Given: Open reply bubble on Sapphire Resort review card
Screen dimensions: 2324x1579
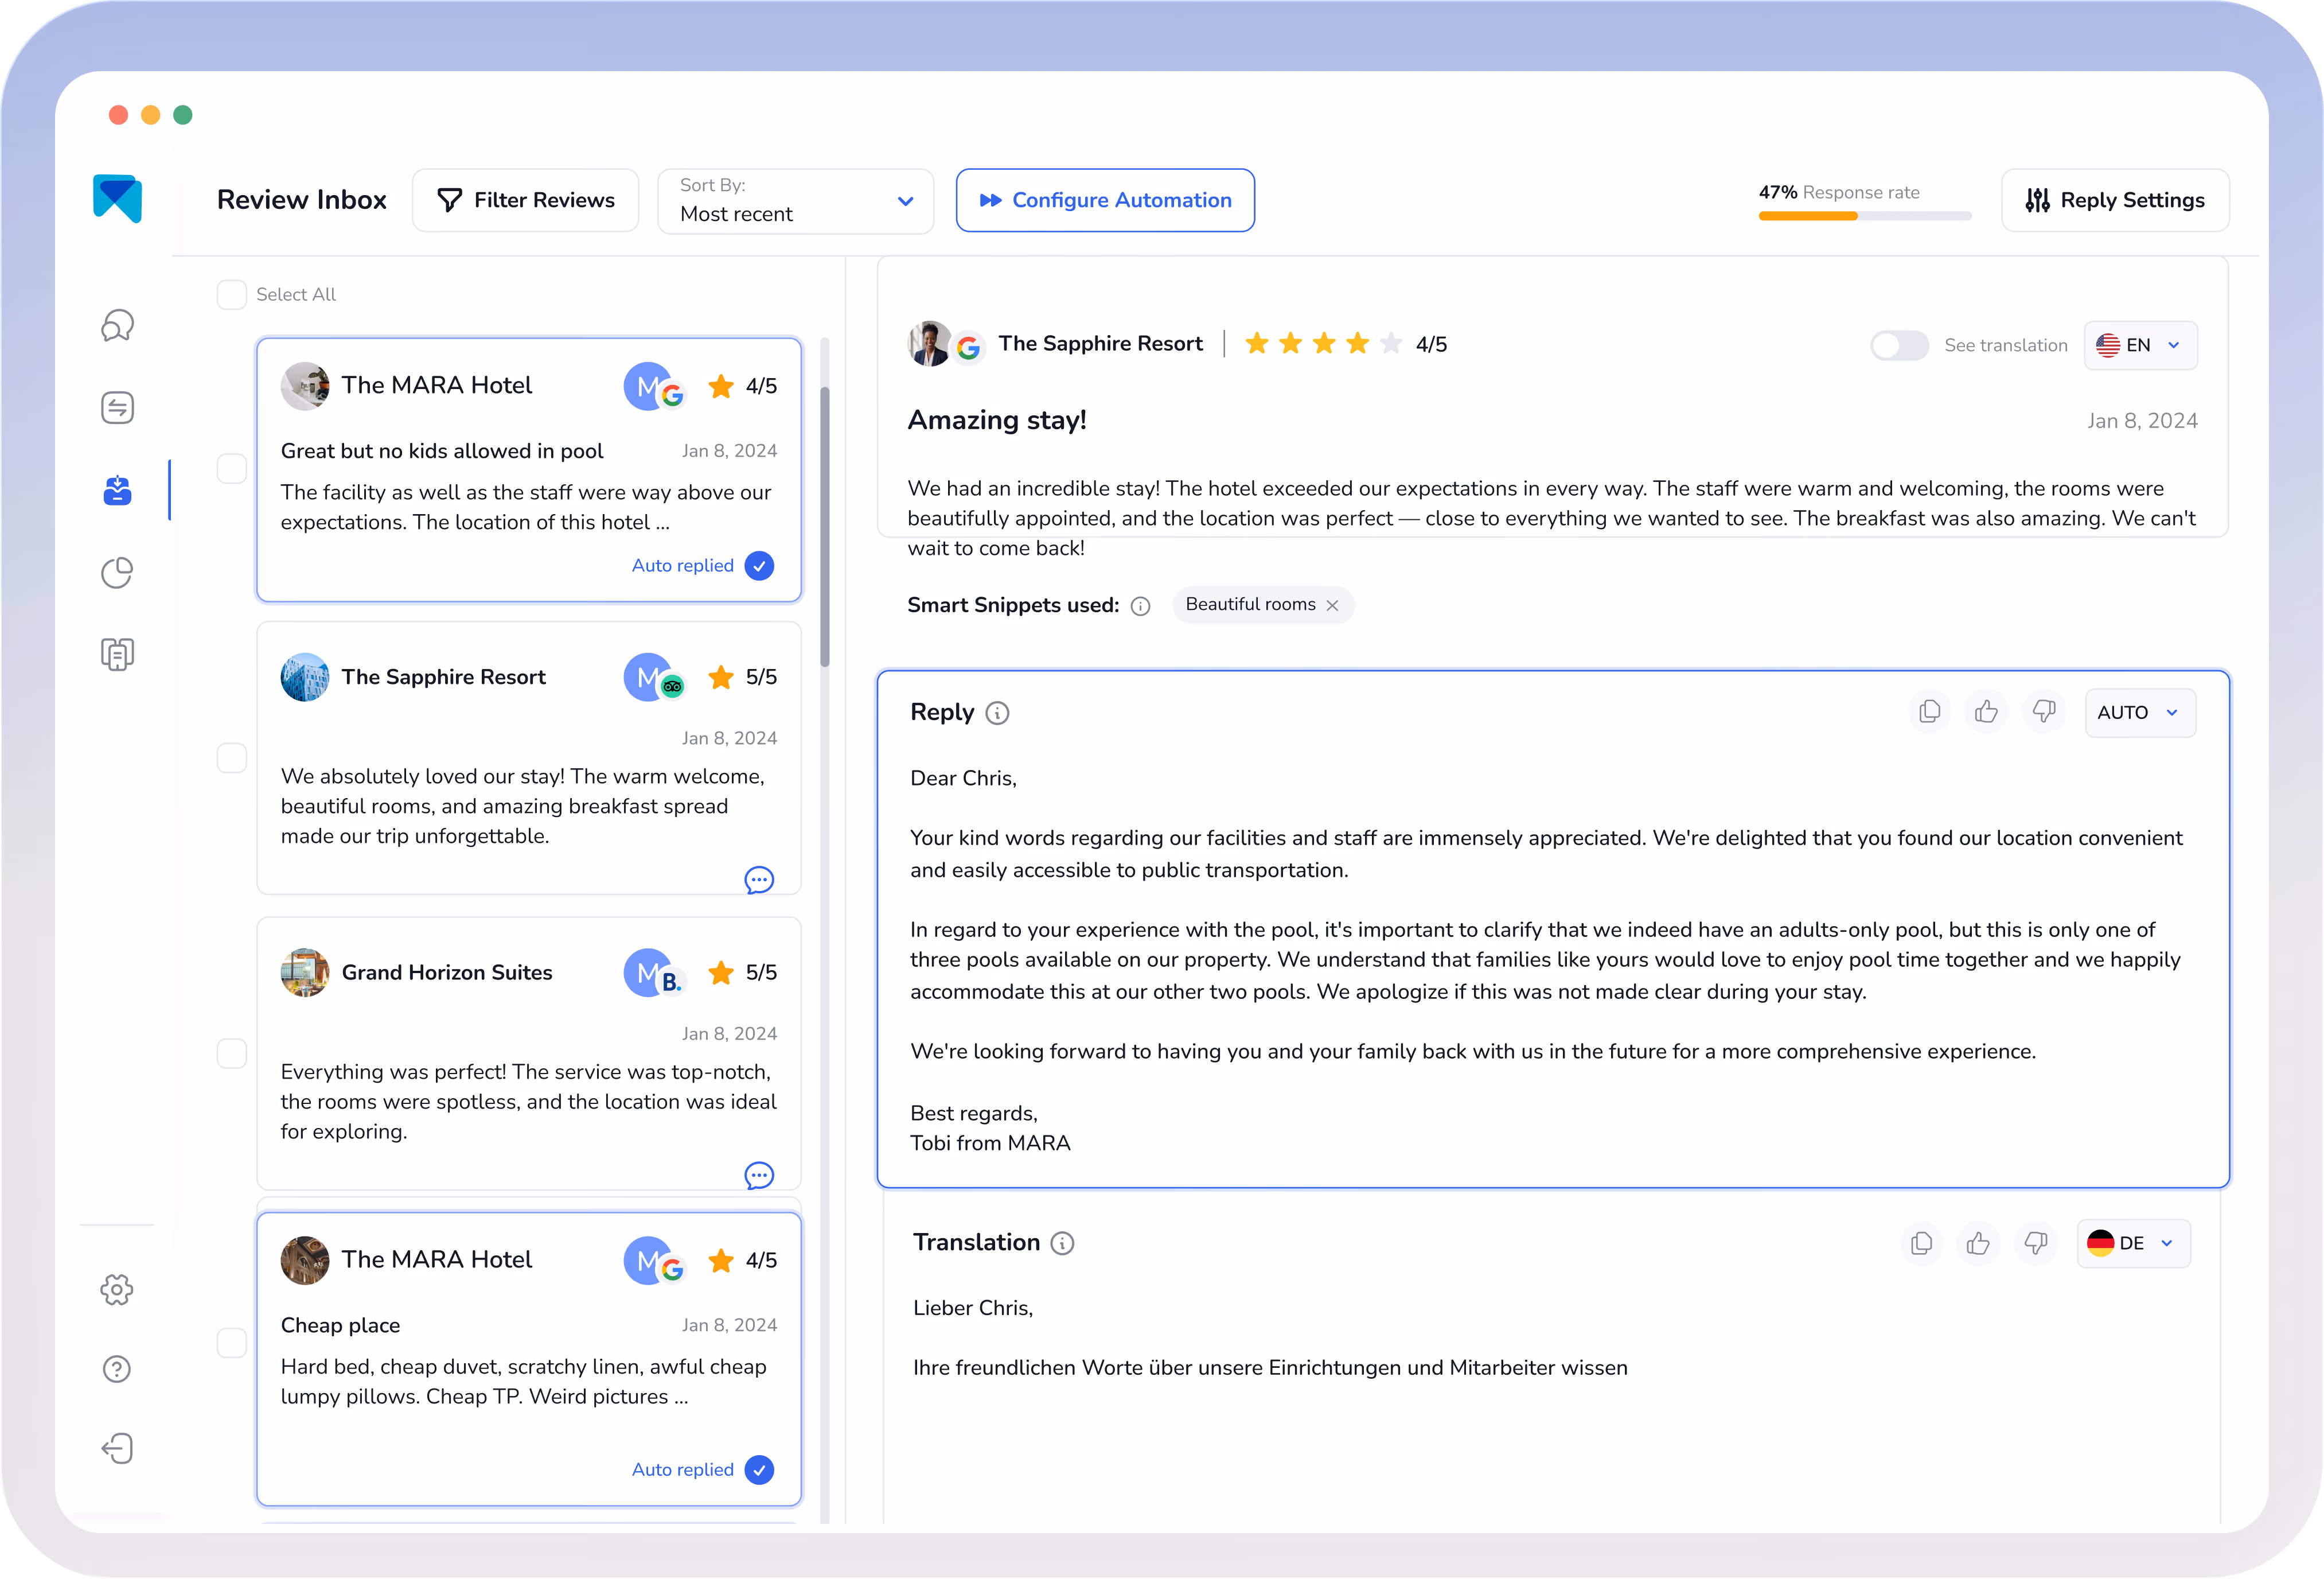Looking at the screenshot, I should tap(759, 881).
